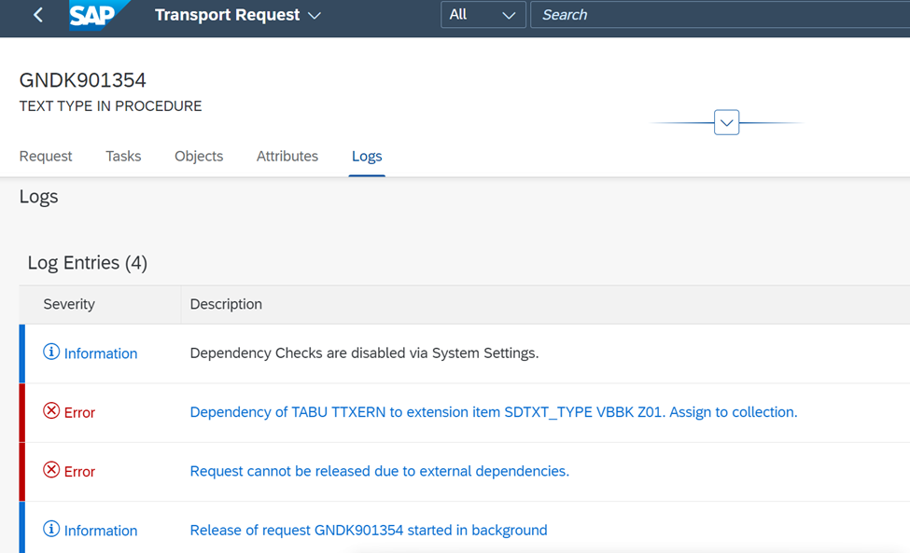Viewport: 910px width, 553px height.
Task: Click the back arrow icon
Action: pos(38,15)
